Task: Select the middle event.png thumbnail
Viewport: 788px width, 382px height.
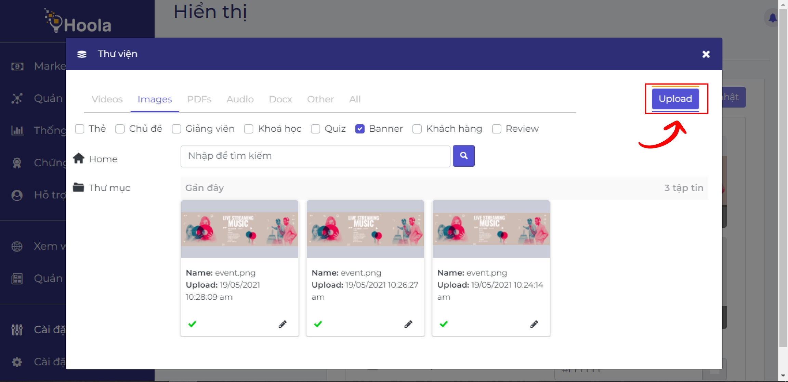Action: [365, 229]
